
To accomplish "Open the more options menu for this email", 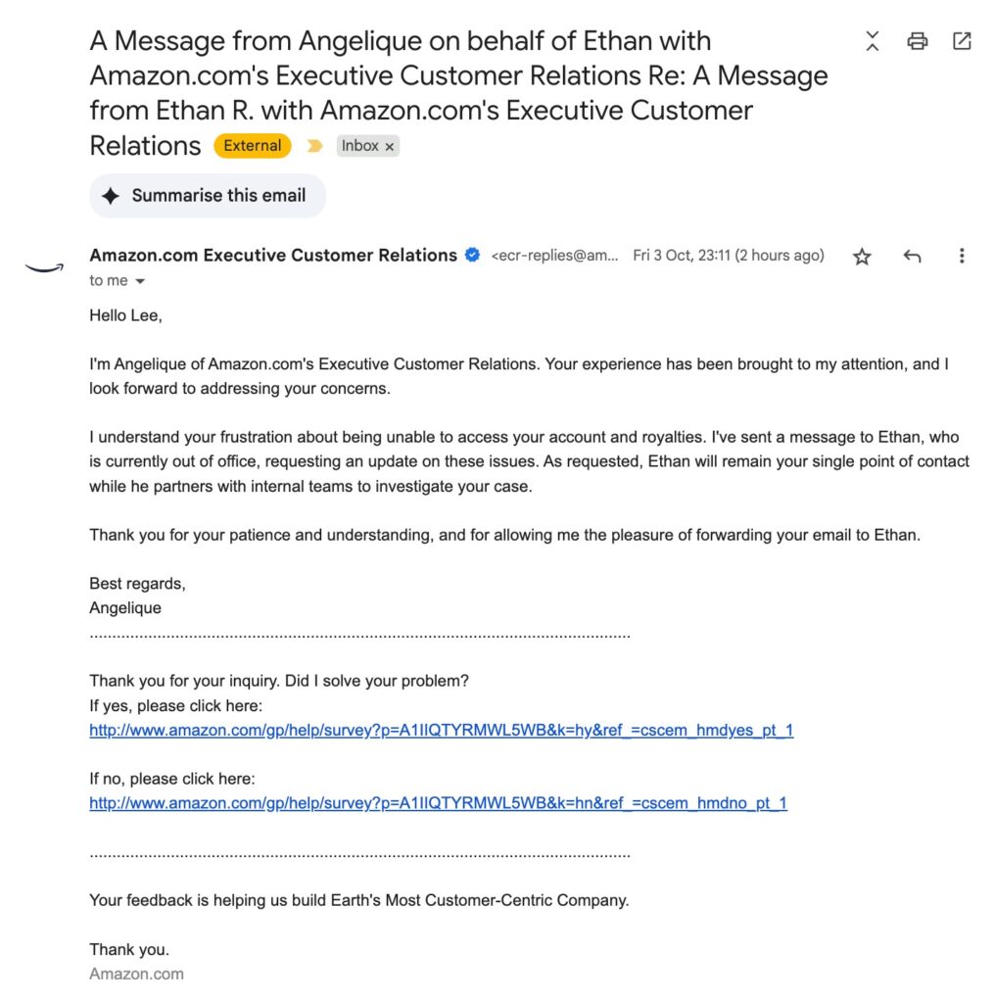I will (x=962, y=256).
